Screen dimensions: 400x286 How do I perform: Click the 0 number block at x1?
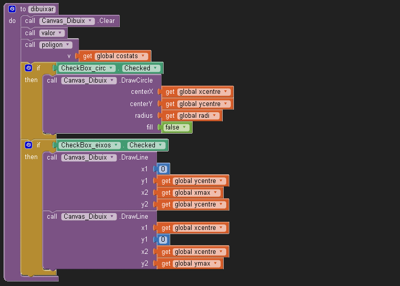pos(163,169)
